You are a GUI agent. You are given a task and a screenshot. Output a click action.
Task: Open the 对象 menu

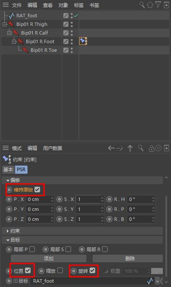(x=63, y=5)
